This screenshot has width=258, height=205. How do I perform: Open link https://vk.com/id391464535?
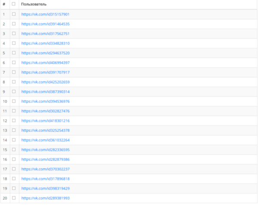(46, 24)
